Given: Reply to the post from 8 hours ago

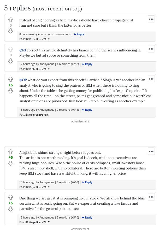Looking at the screenshot, I should [79, 34].
